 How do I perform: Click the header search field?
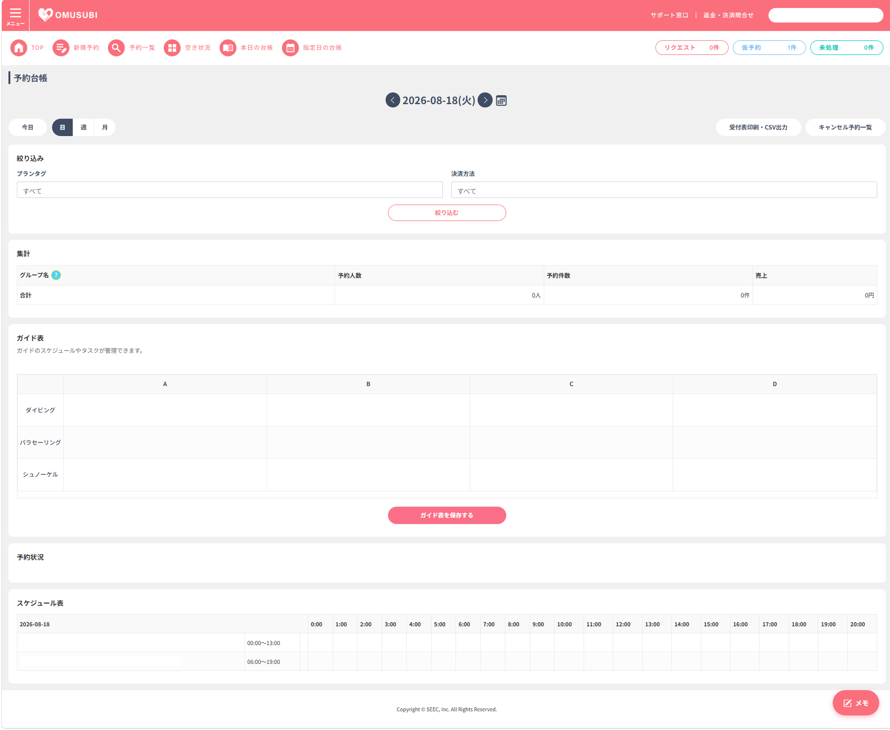pos(825,15)
